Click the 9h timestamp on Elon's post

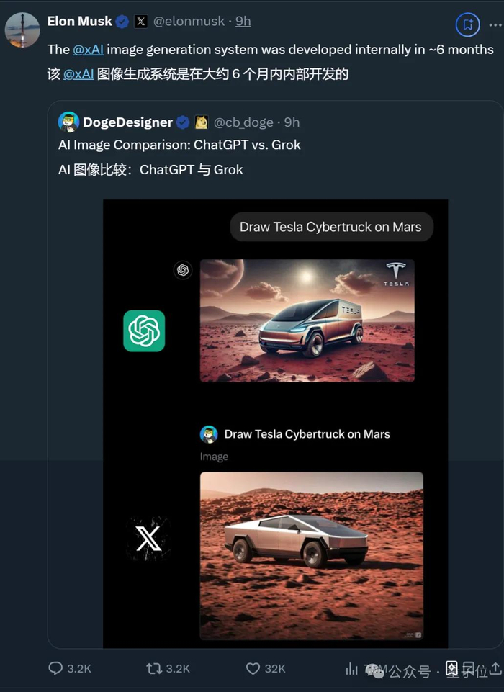coord(243,22)
